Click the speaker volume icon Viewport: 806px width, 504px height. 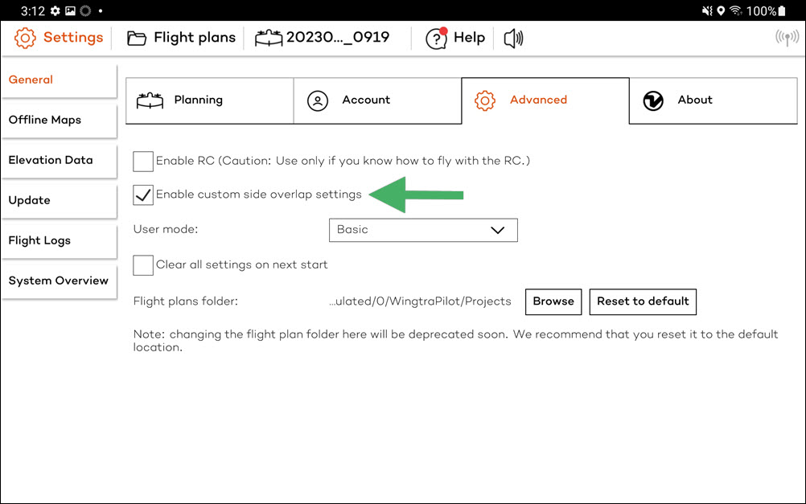(x=513, y=38)
